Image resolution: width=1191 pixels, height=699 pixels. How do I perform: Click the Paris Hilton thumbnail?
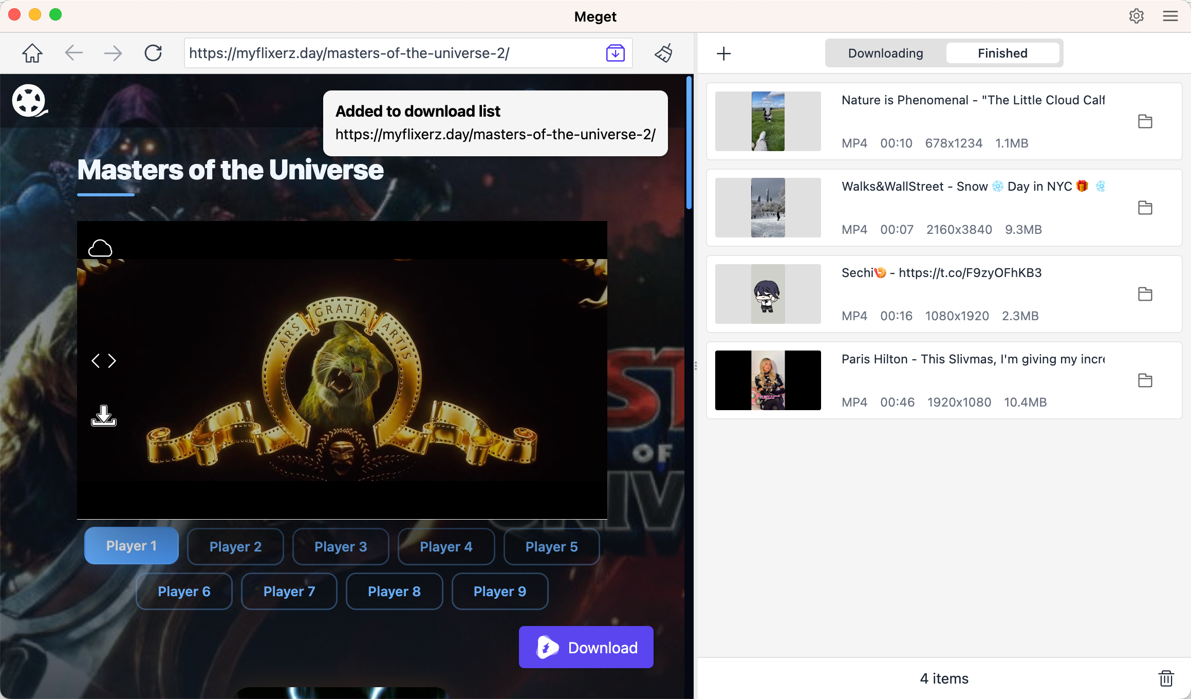click(768, 380)
